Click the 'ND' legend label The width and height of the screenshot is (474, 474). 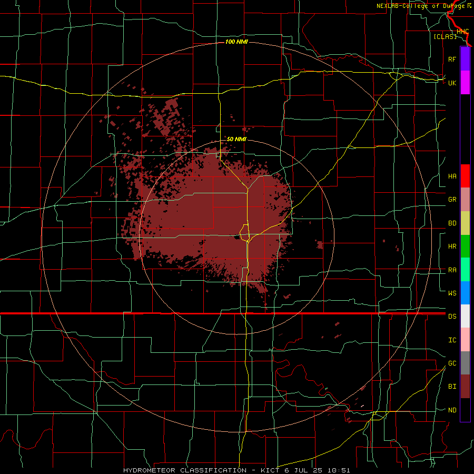452,410
